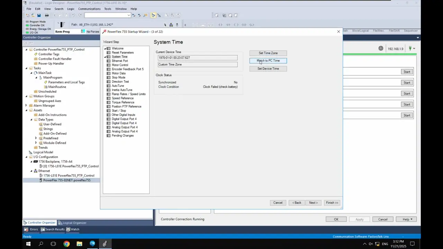Open Google Chrome from the taskbar

(66, 244)
